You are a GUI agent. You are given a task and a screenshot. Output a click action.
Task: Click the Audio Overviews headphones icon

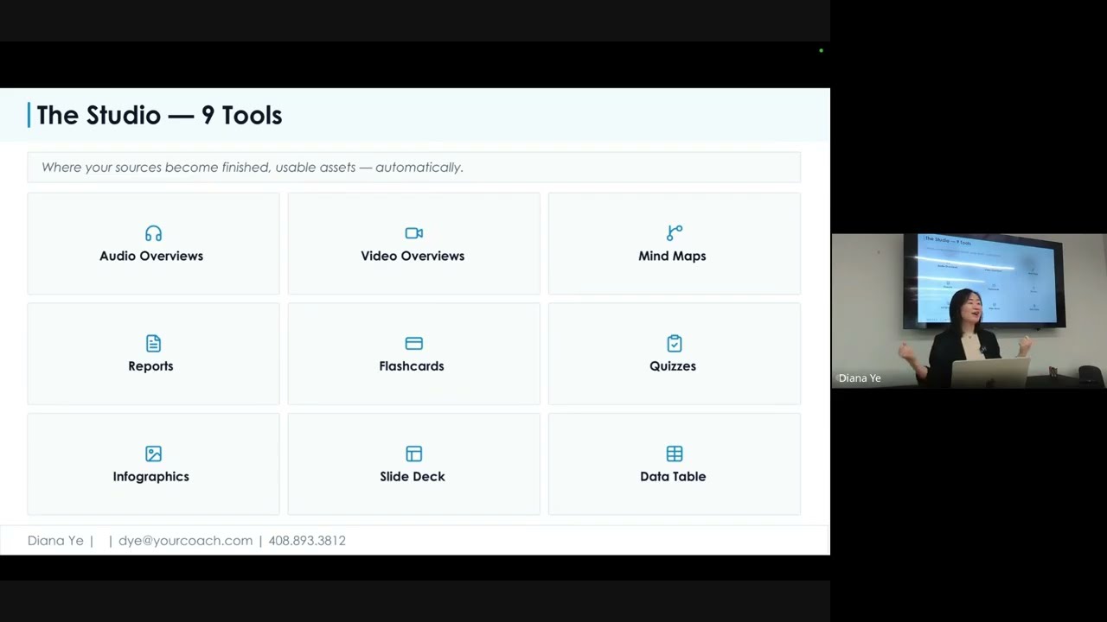(x=153, y=233)
